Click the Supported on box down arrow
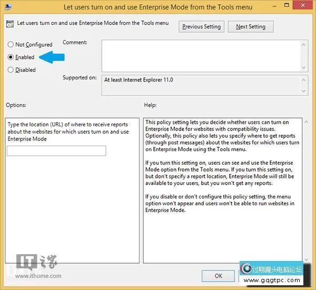Screen dimensions: 316x290 pos(304,91)
